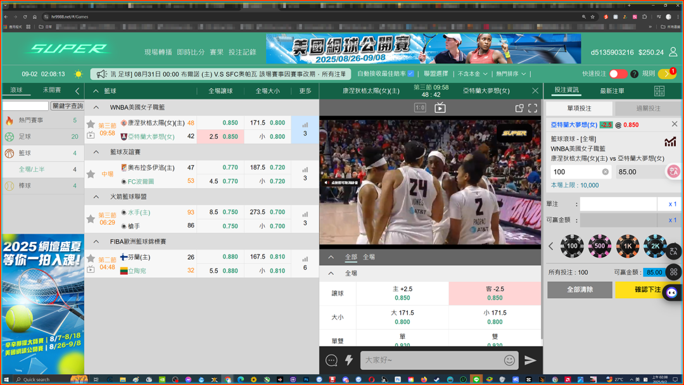The height and width of the screenshot is (385, 684).
Task: Open the 美國網球公開賽 top banner
Action: click(424, 49)
